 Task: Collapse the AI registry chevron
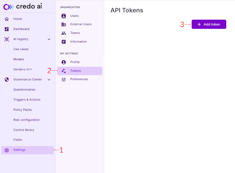(49, 39)
